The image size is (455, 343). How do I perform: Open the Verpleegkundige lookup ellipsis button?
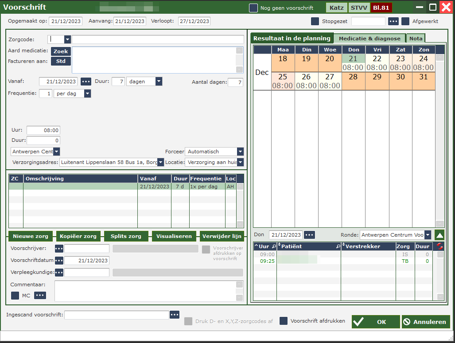tap(59, 272)
